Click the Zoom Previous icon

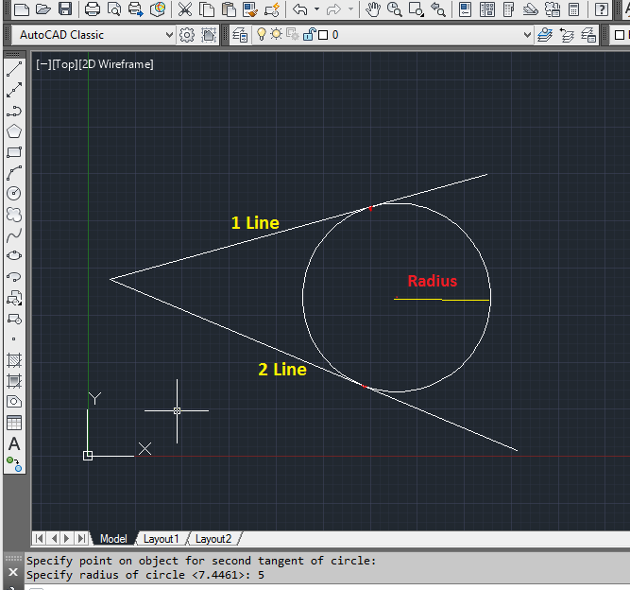point(438,9)
